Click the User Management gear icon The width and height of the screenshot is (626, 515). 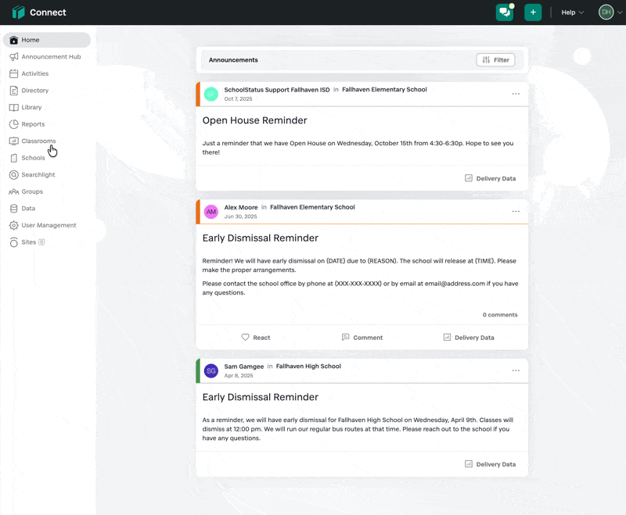click(14, 225)
